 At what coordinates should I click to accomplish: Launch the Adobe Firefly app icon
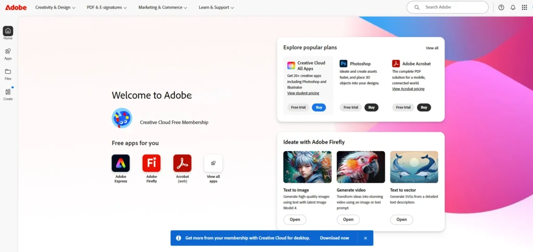(151, 163)
